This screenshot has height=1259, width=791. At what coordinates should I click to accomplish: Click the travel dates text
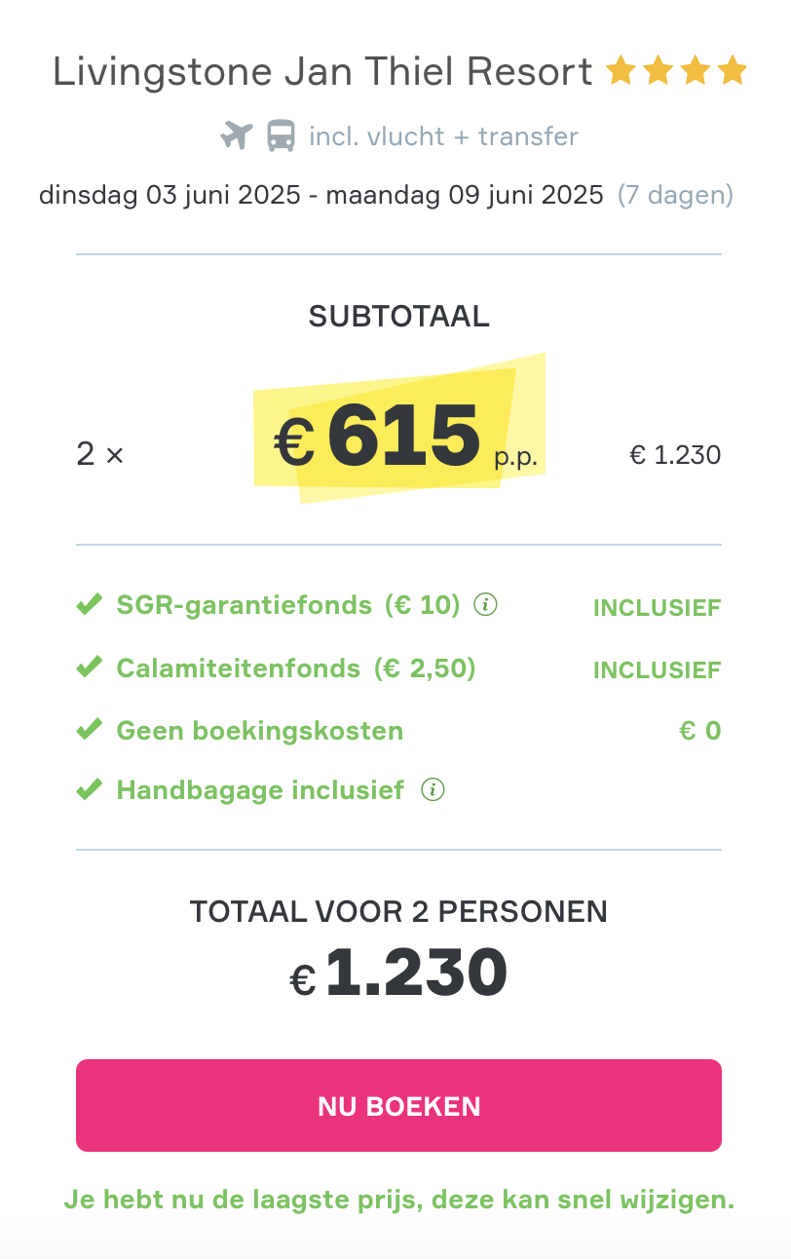click(x=321, y=195)
